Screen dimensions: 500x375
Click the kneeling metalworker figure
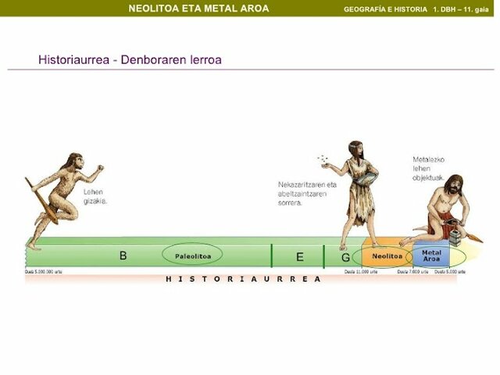443,211
